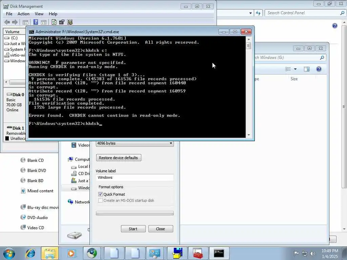
Task: Click the Forward arrow in Disk Management toolbar
Action: pyautogui.click(x=15, y=22)
